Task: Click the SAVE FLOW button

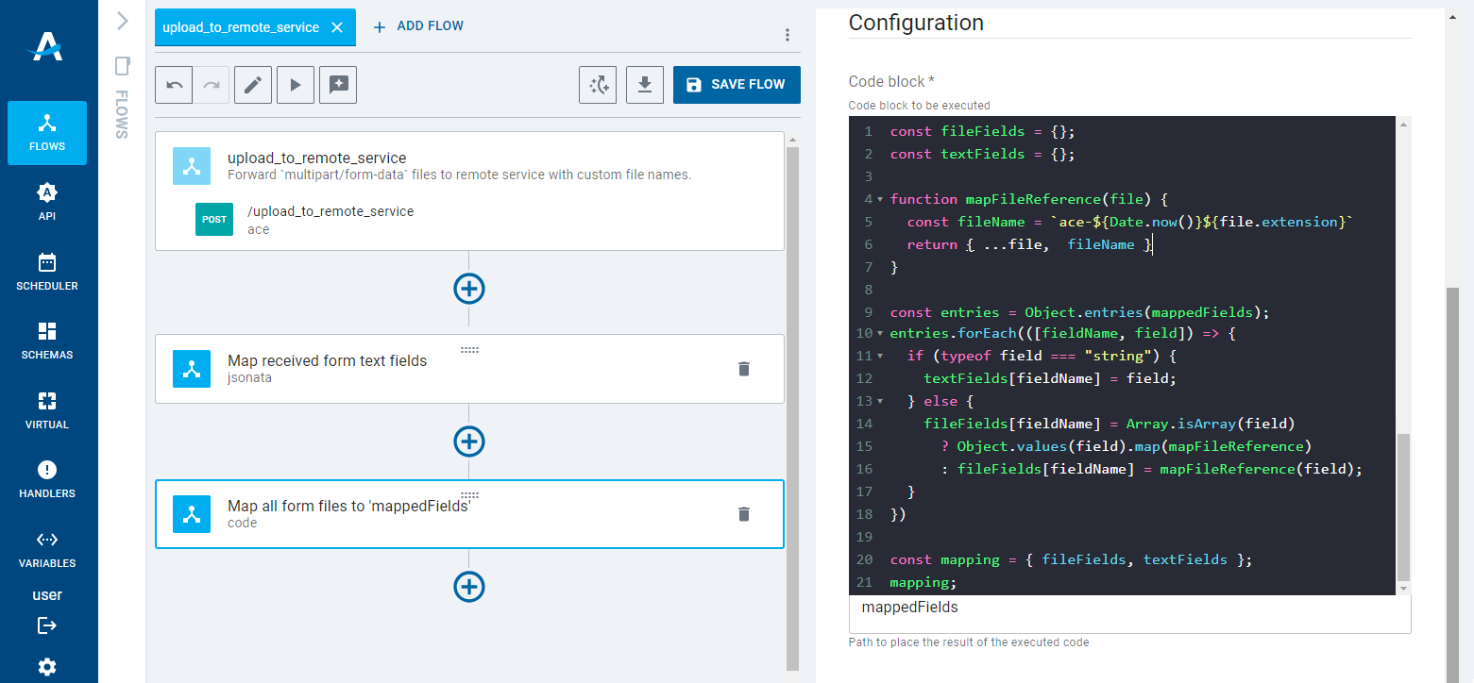Action: (736, 85)
